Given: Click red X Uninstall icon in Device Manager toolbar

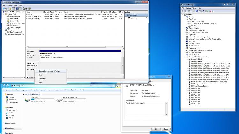Looking at the screenshot, I should pyautogui.click(x=210, y=11).
